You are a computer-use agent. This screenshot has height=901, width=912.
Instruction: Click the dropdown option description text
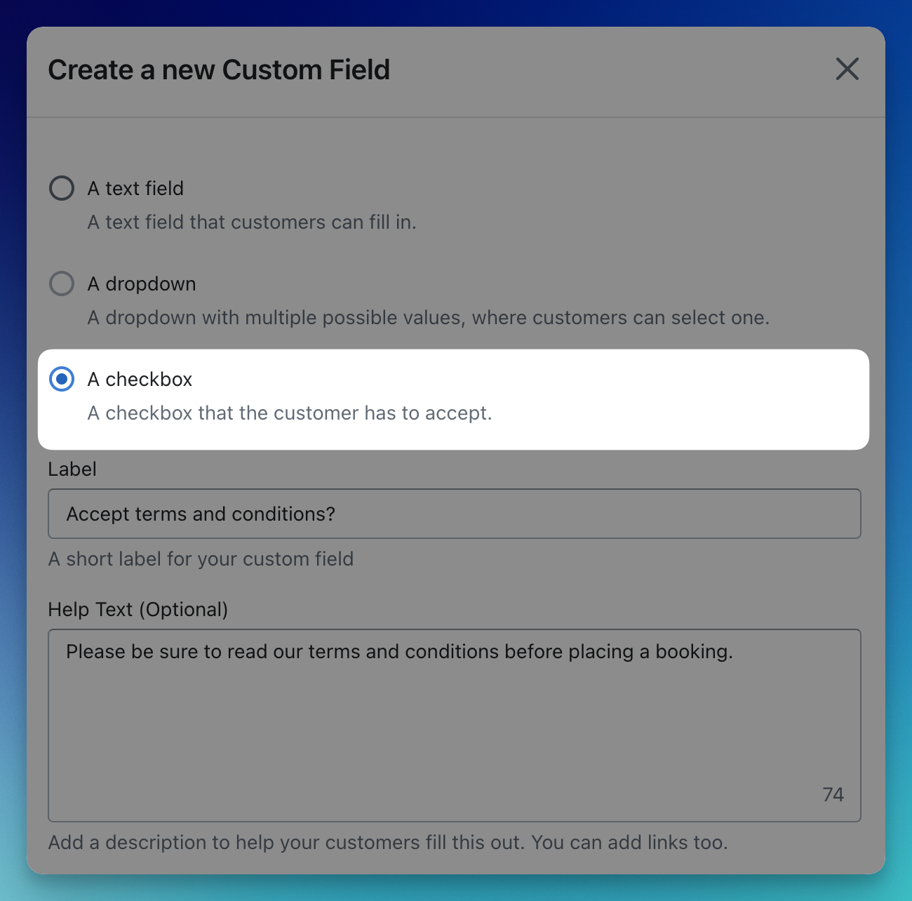pyautogui.click(x=428, y=317)
